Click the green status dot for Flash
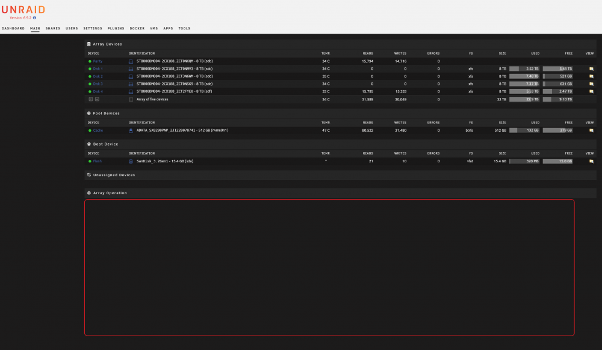The height and width of the screenshot is (350, 602). tap(90, 161)
